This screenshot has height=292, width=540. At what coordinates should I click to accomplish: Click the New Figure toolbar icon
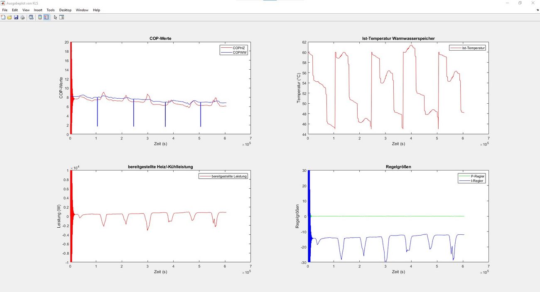[x=3, y=17]
